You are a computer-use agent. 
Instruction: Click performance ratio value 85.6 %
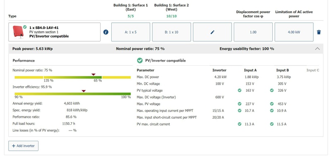coord(71,117)
